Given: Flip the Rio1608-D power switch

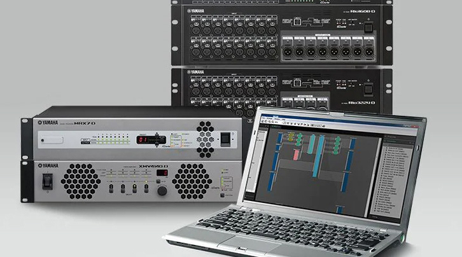Looking at the screenshot, I should click(x=368, y=28).
